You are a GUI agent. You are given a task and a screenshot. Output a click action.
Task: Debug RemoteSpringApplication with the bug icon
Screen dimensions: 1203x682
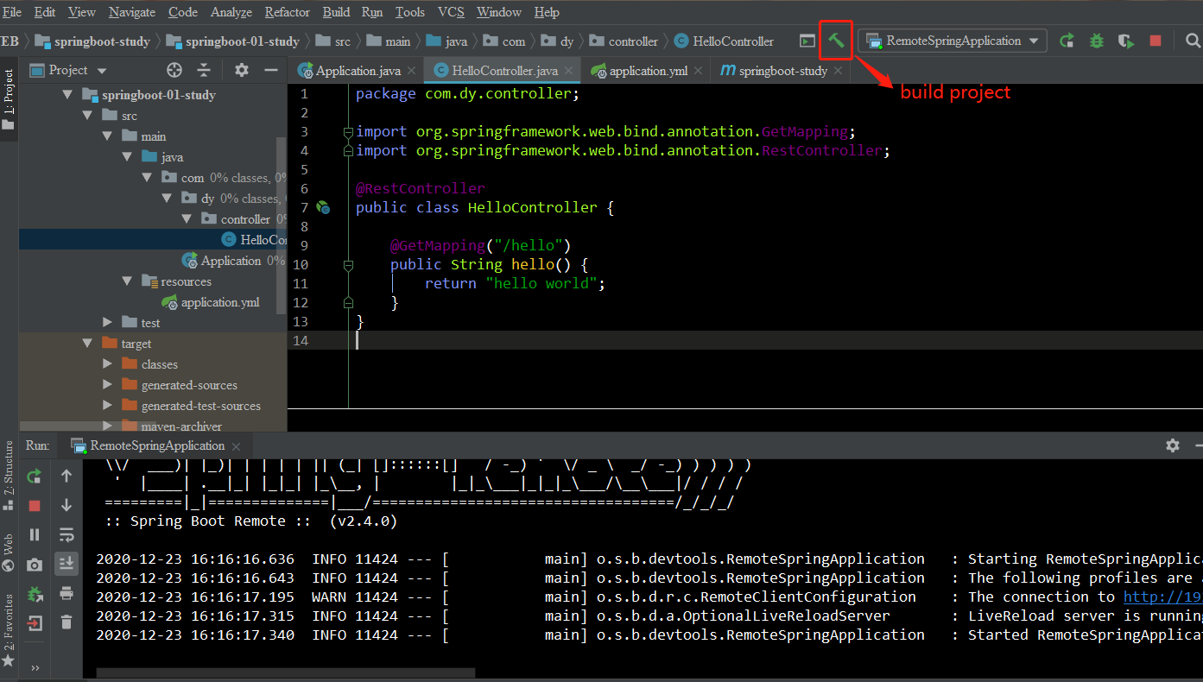click(x=1096, y=41)
